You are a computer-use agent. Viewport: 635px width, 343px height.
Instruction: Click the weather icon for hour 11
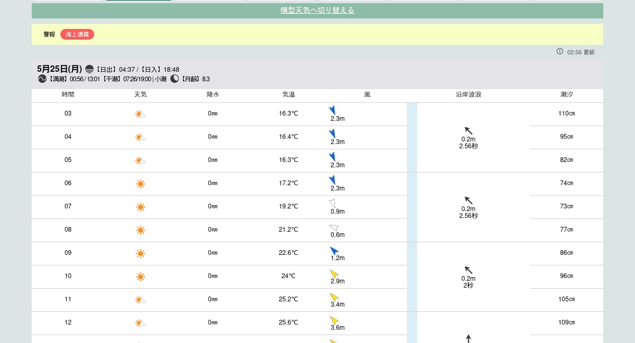(140, 300)
